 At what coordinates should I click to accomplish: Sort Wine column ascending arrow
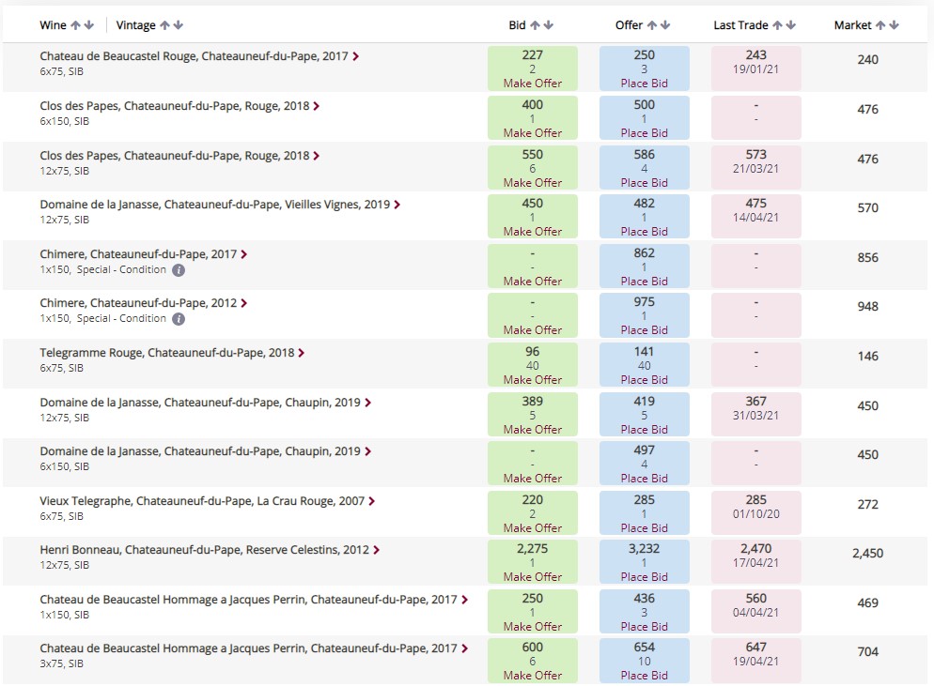coord(76,25)
